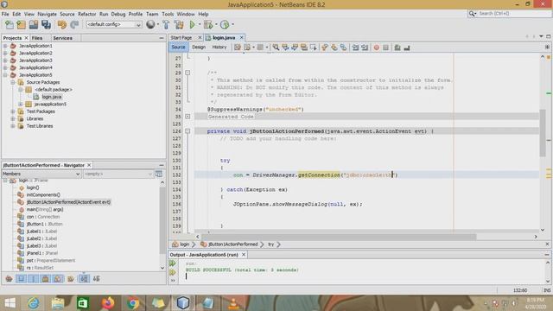Switch to the Services tab
The width and height of the screenshot is (553, 311).
tap(62, 38)
